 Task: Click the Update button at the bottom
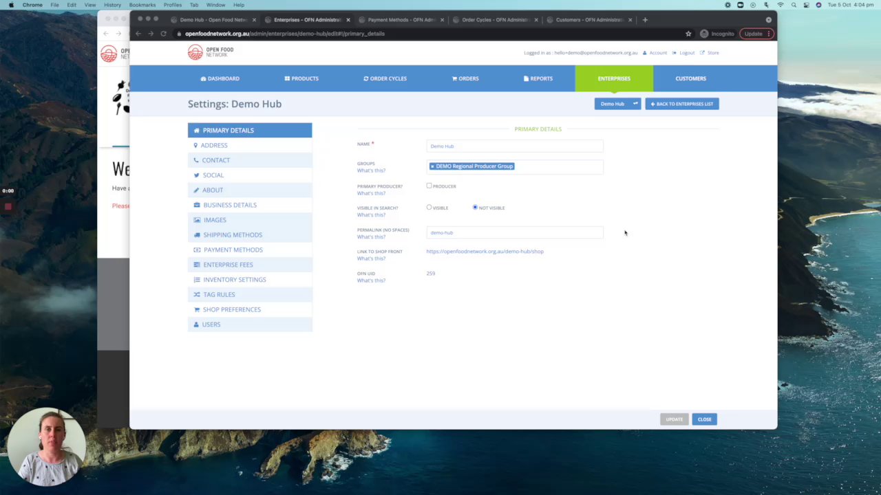point(674,419)
